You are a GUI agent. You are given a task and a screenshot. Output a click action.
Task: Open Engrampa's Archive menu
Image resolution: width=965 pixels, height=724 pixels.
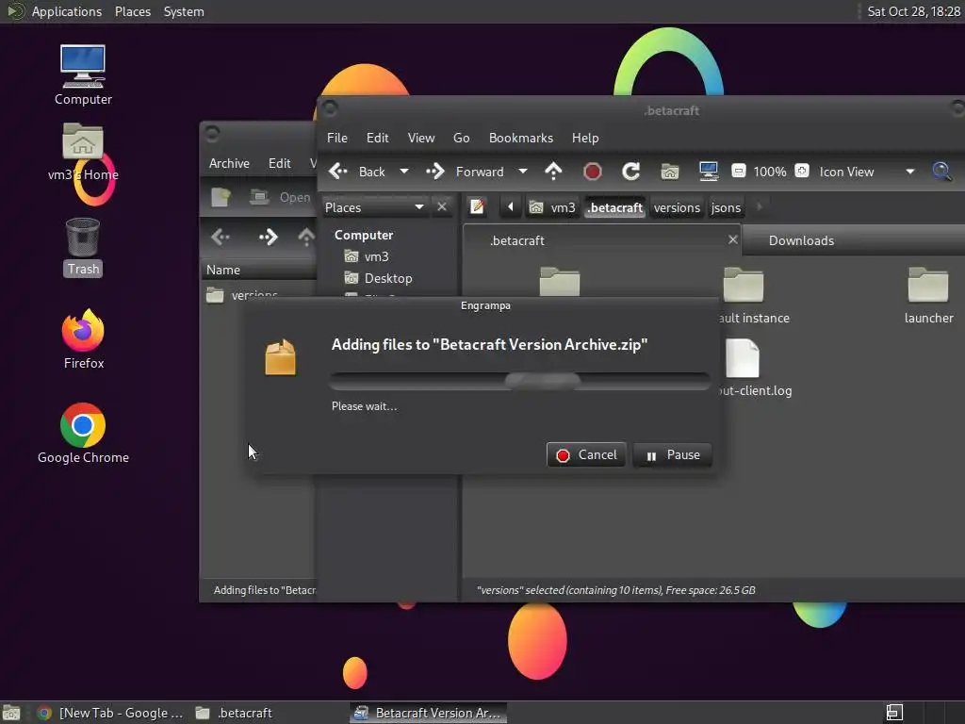(x=229, y=163)
